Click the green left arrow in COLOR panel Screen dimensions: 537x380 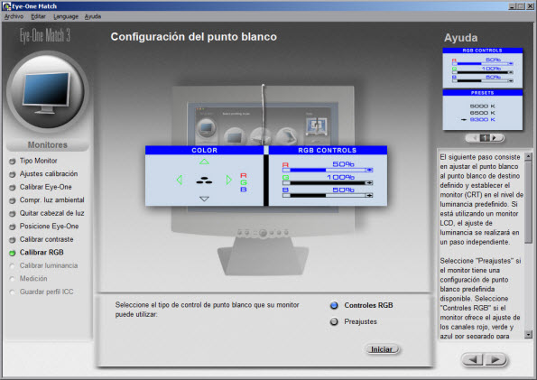pos(179,180)
